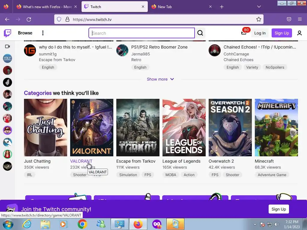Open VALORANT category title link
This screenshot has width=307, height=230.
pos(81,161)
